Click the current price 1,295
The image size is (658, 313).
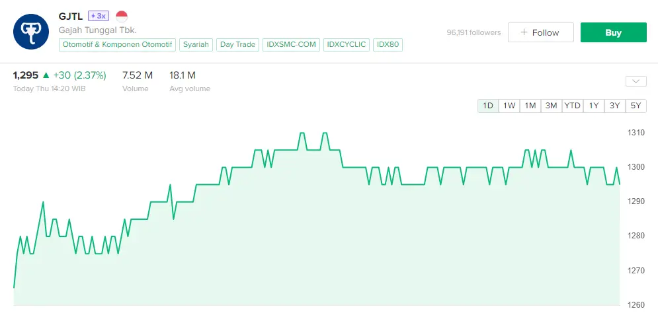tap(26, 75)
